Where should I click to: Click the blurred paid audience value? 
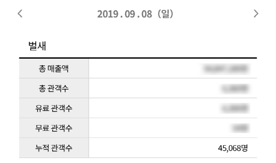click(x=235, y=108)
